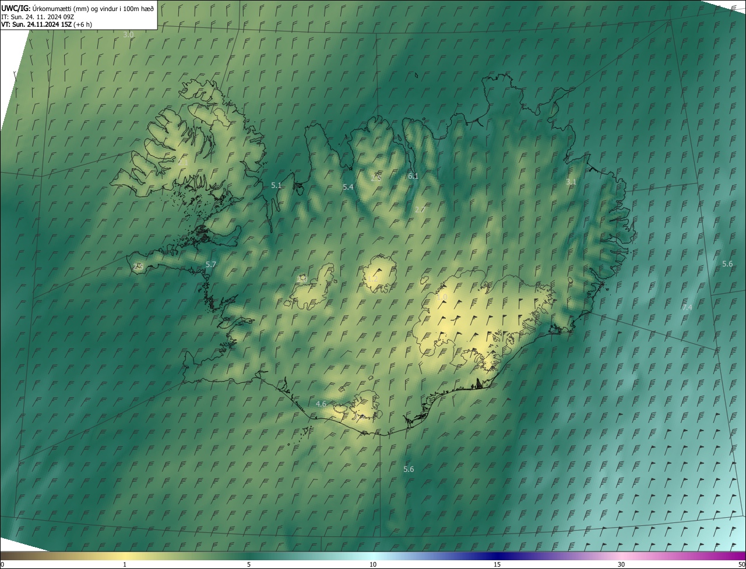
Task: Click the 2.7 value label on the map
Action: (420, 209)
